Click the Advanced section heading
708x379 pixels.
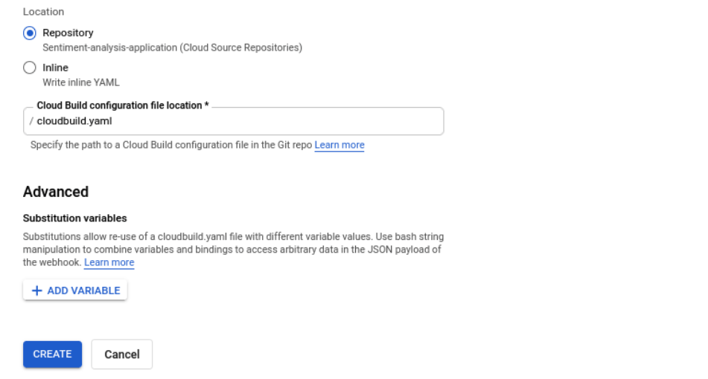56,192
